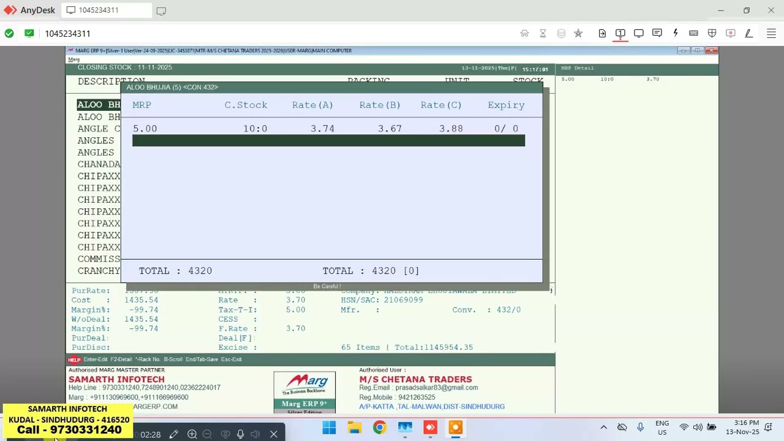The image size is (784, 441).
Task: Open the display settings monitor icon
Action: (639, 33)
